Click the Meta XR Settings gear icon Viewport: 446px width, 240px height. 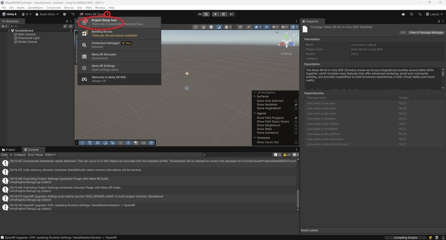coord(84,67)
